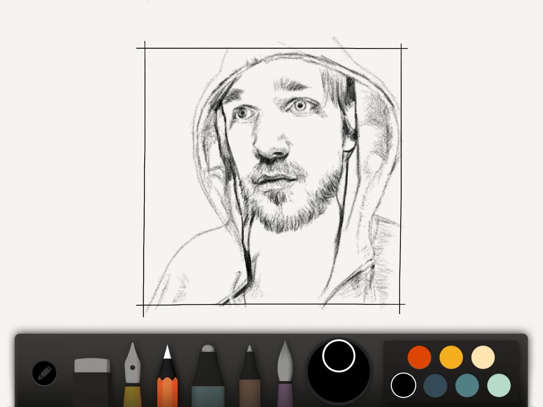Screen dimensions: 543x407
Task: Select the cream color swatch
Action: pyautogui.click(x=482, y=356)
